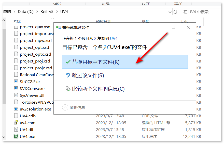This screenshot has width=224, height=144.
Task: Select the UV4.exe application icon
Action: tap(16, 136)
